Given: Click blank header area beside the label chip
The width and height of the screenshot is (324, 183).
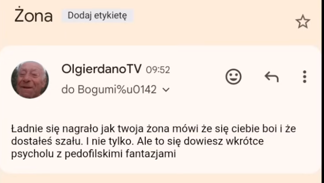Looking at the screenshot, I should (x=213, y=15).
